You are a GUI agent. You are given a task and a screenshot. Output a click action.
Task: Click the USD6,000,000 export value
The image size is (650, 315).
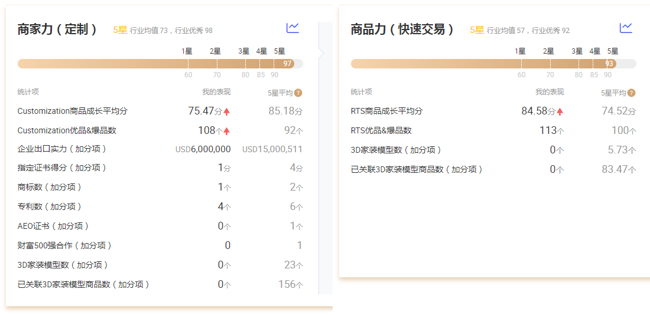(203, 149)
